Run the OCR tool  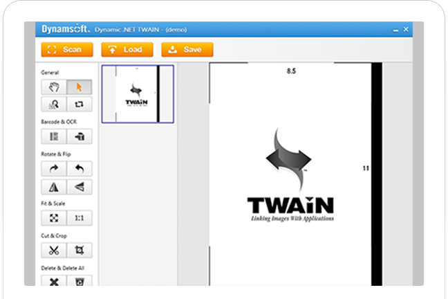coord(80,136)
